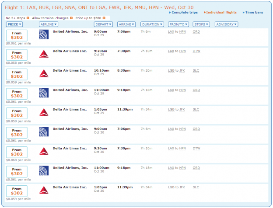Open the ADVISORY dropdown
This screenshot has width=273, height=208.
click(x=226, y=24)
